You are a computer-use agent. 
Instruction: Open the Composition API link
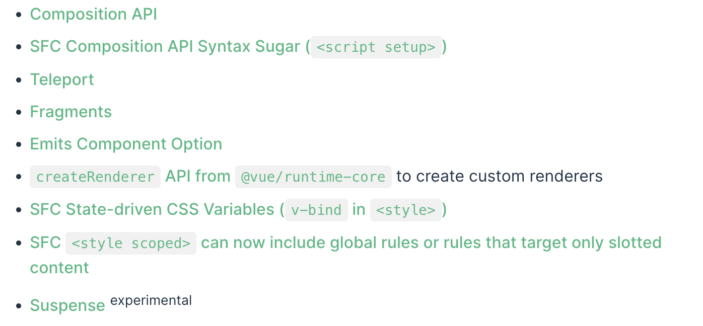click(94, 14)
